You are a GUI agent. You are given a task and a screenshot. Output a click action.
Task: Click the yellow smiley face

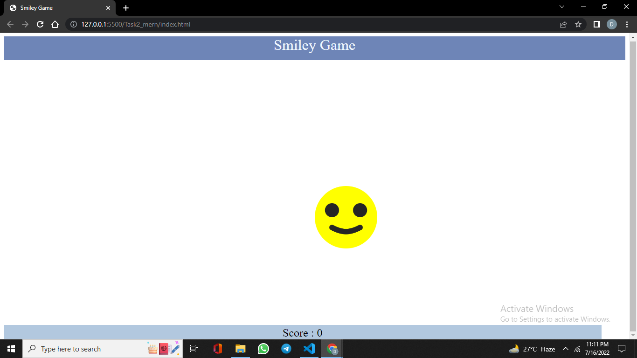point(346,217)
